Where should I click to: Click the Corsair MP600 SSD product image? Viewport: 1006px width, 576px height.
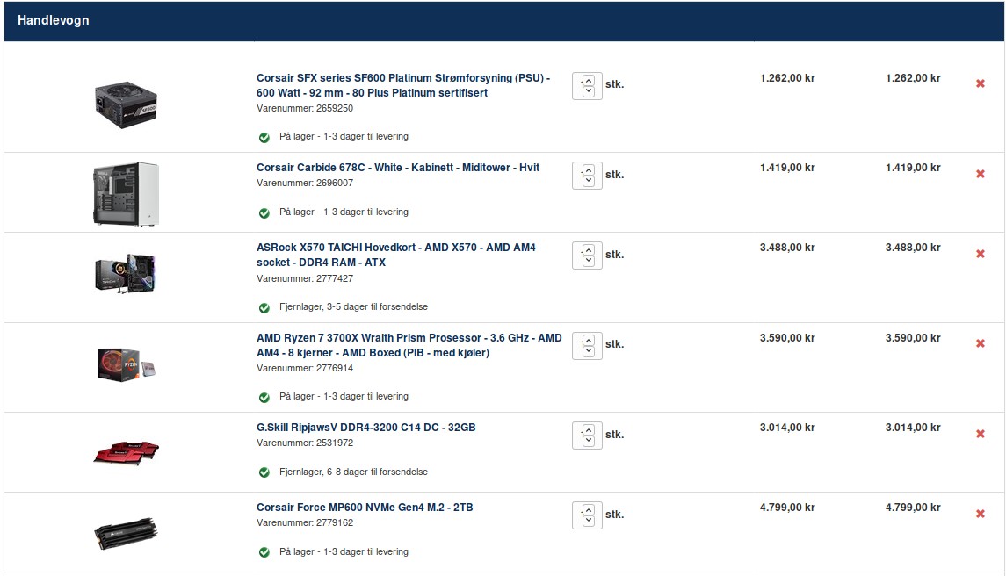[126, 533]
